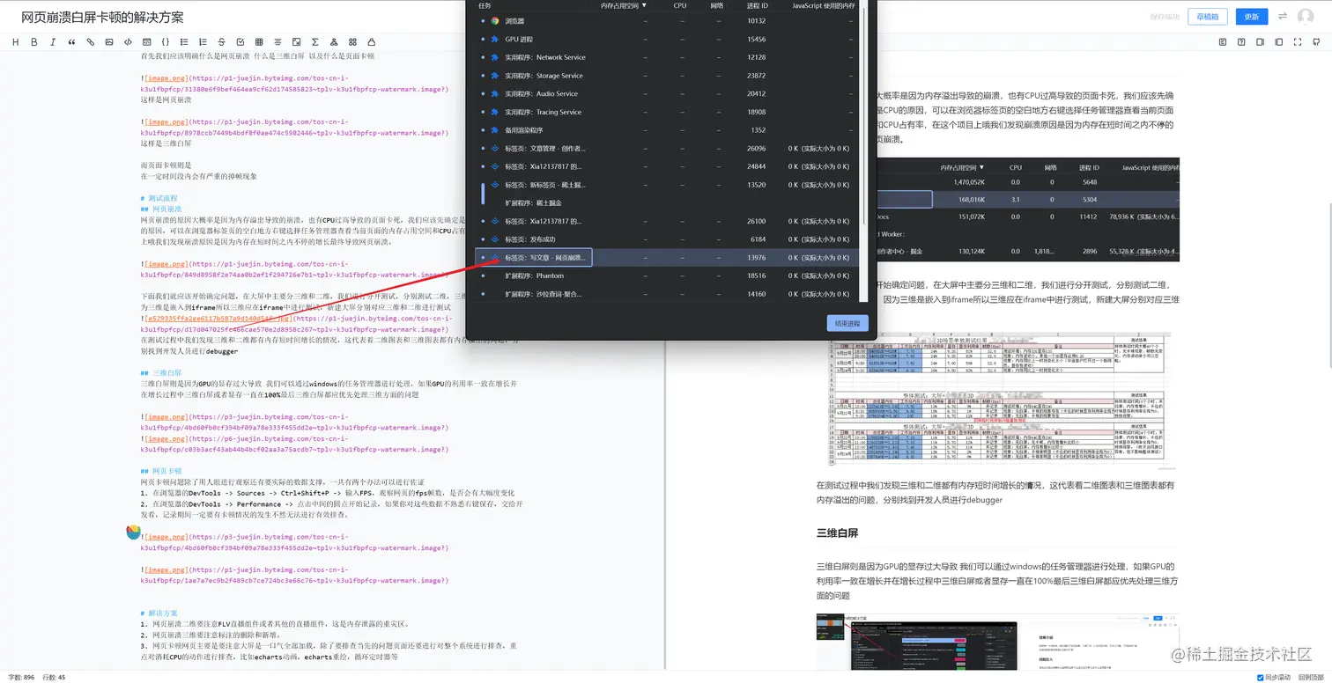Sort by JavaScript 使用的内存 column
The width and height of the screenshot is (1332, 683).
823,5
